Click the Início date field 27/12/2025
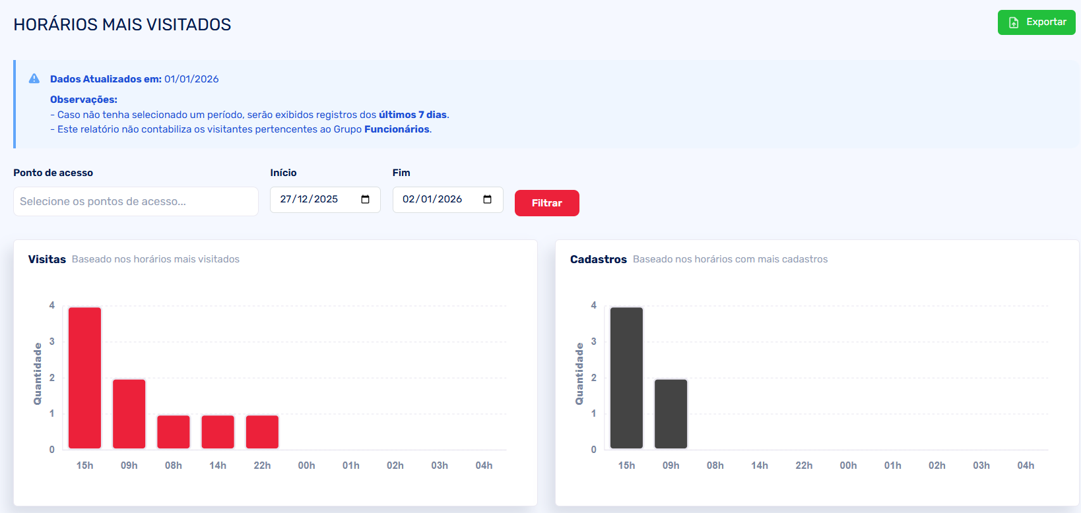This screenshot has height=513, width=1081. [x=309, y=199]
